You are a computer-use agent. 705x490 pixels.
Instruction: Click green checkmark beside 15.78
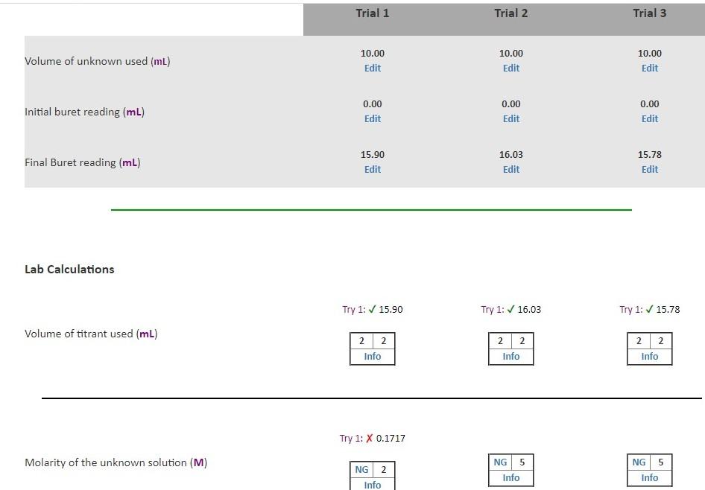649,310
